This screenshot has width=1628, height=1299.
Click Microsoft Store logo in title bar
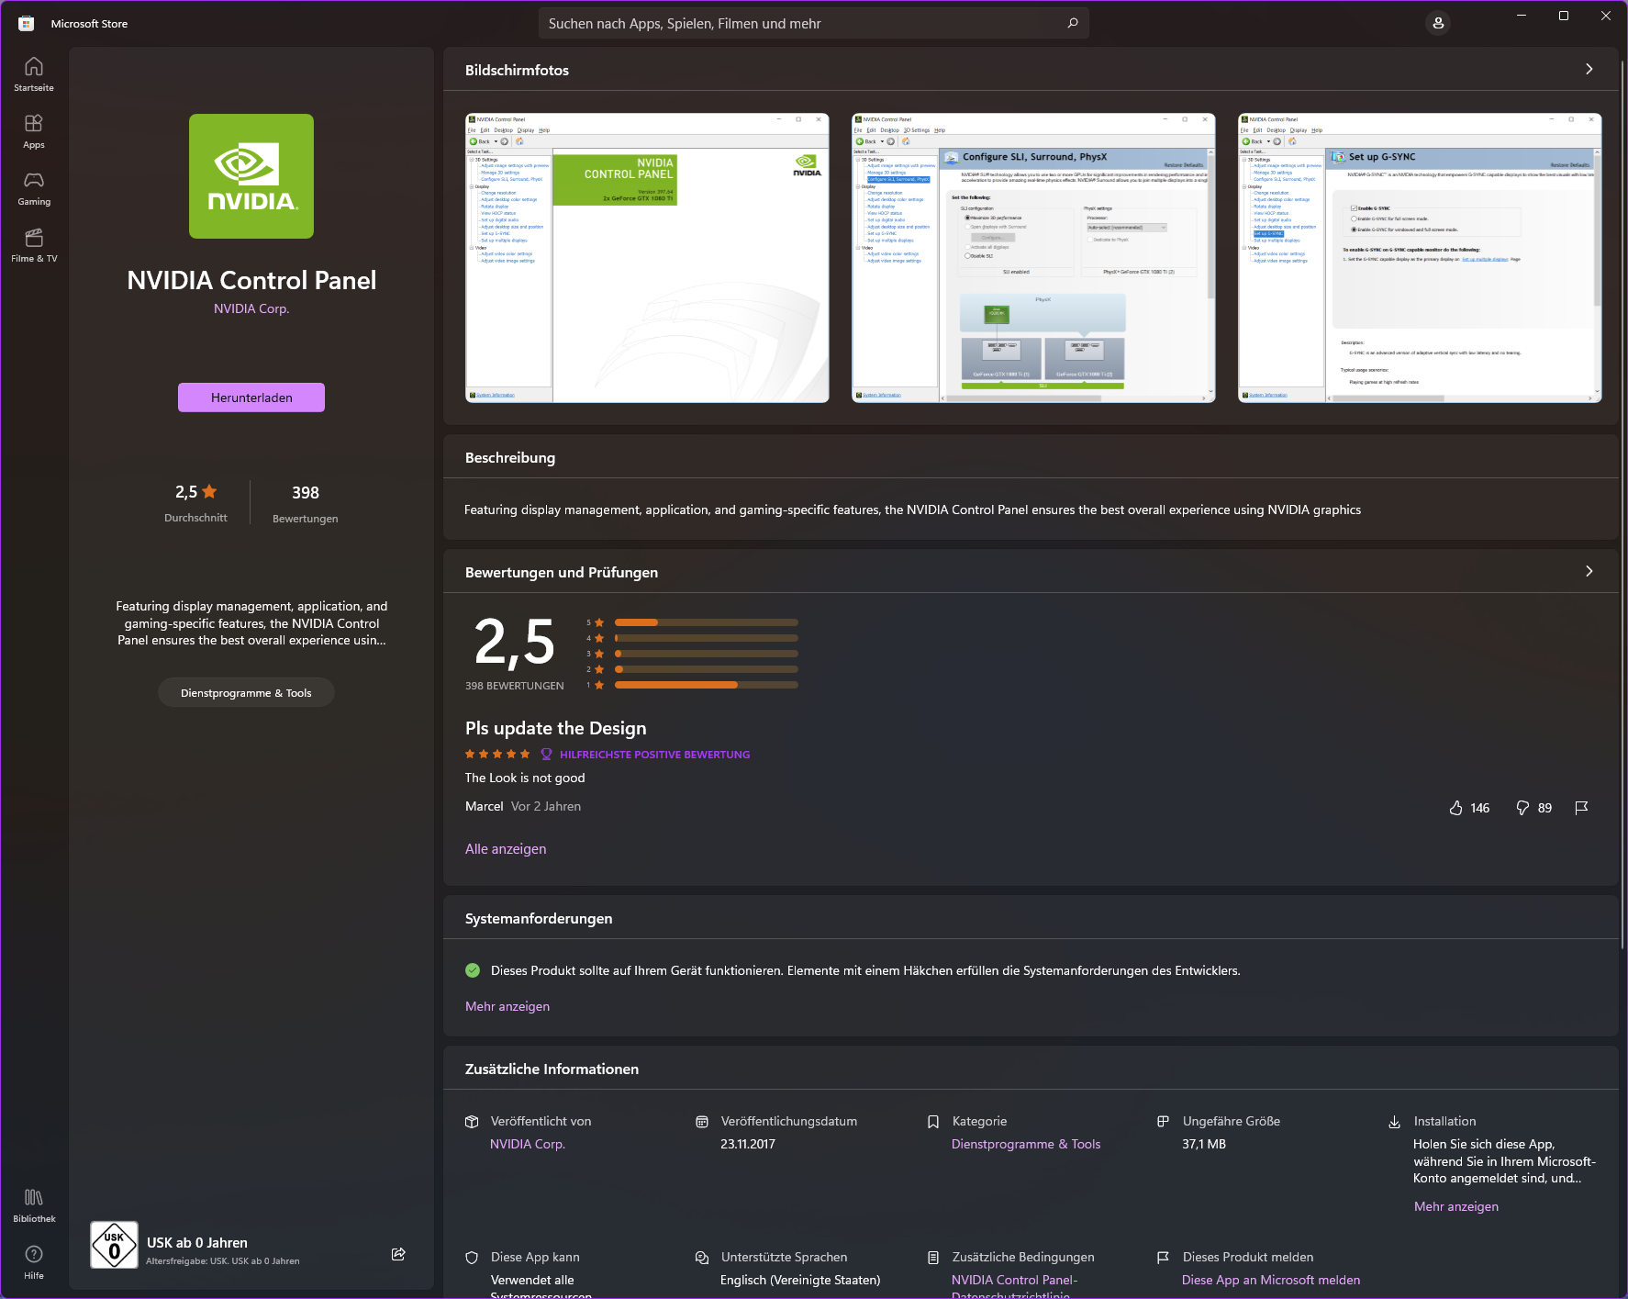[26, 24]
